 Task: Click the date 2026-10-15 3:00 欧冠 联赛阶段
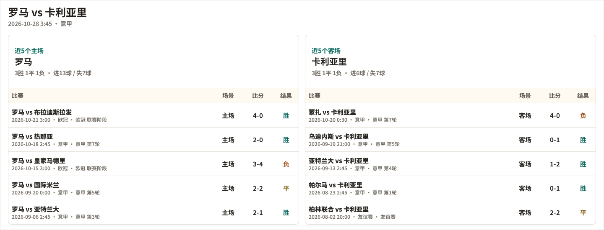click(x=59, y=169)
